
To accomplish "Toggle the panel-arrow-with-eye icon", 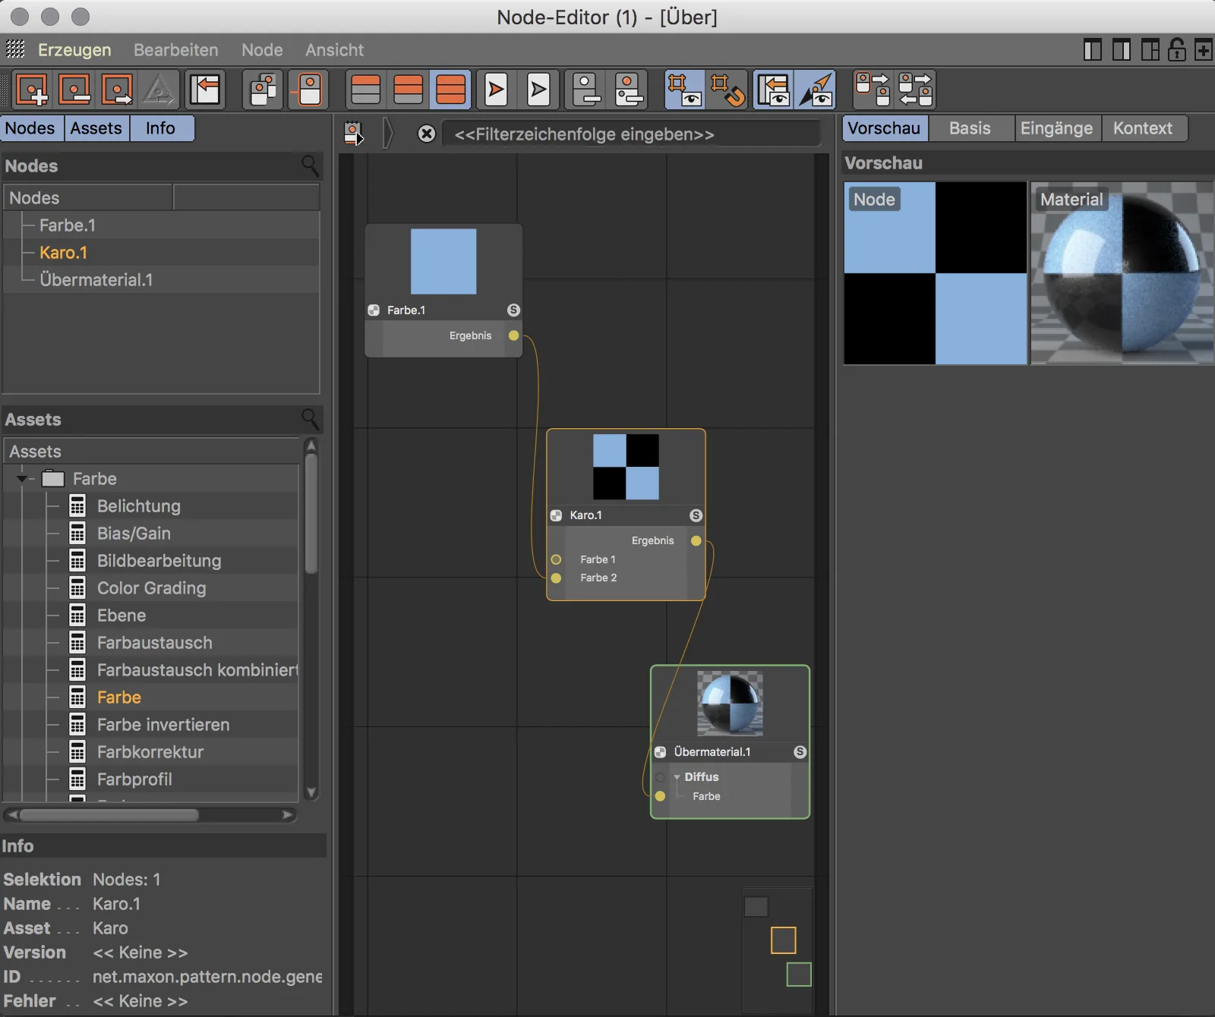I will (x=773, y=90).
